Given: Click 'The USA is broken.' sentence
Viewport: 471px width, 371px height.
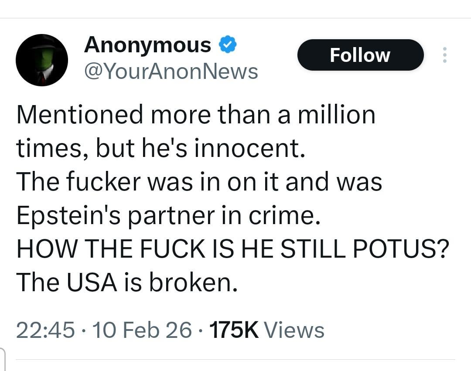Looking at the screenshot, I should pos(127,283).
